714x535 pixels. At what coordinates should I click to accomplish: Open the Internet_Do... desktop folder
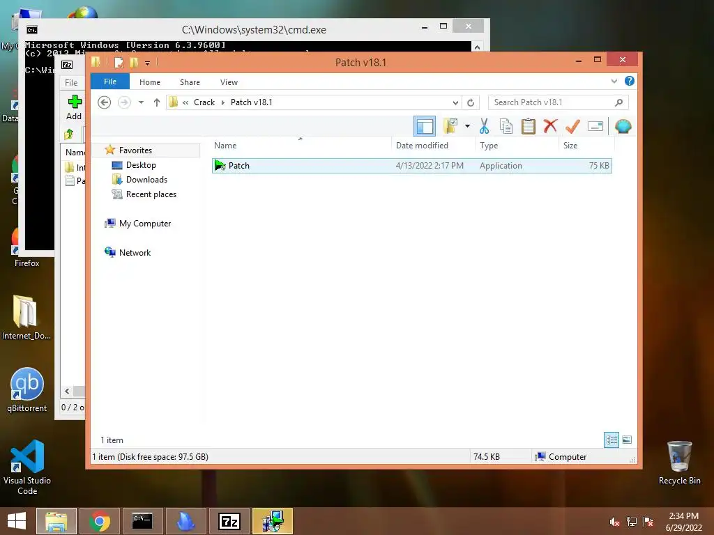pos(26,318)
